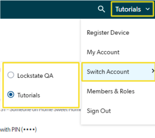The height and width of the screenshot is (138, 155).
Task: Click the Tutorials label in account submenu
Action: point(29,95)
